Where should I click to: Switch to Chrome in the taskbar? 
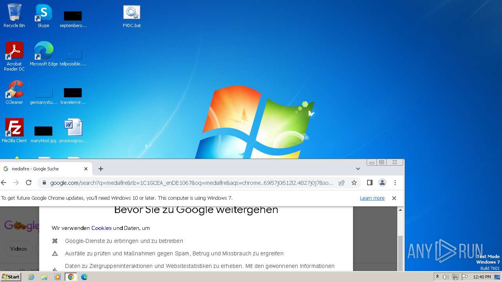click(x=71, y=277)
